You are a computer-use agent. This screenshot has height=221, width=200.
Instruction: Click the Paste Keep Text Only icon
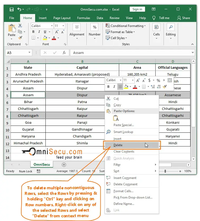[116, 118]
